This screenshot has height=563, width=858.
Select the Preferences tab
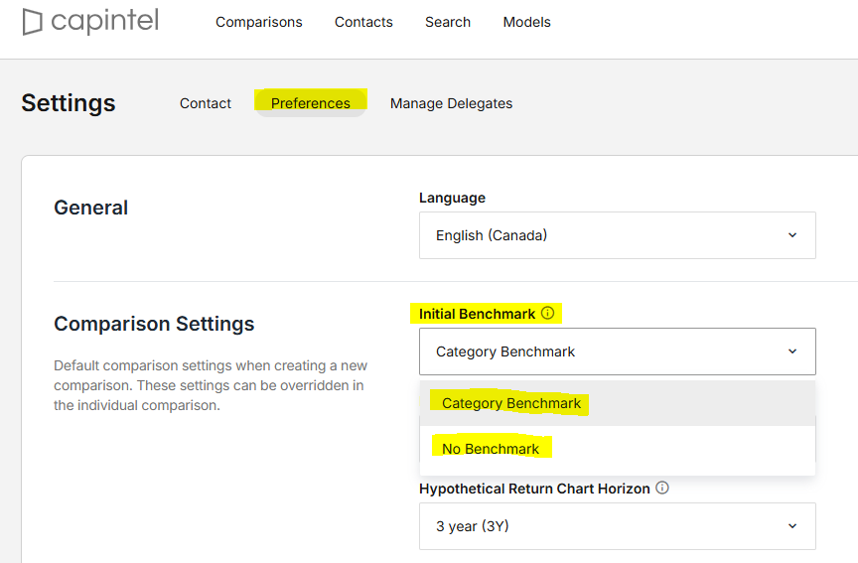click(x=310, y=103)
